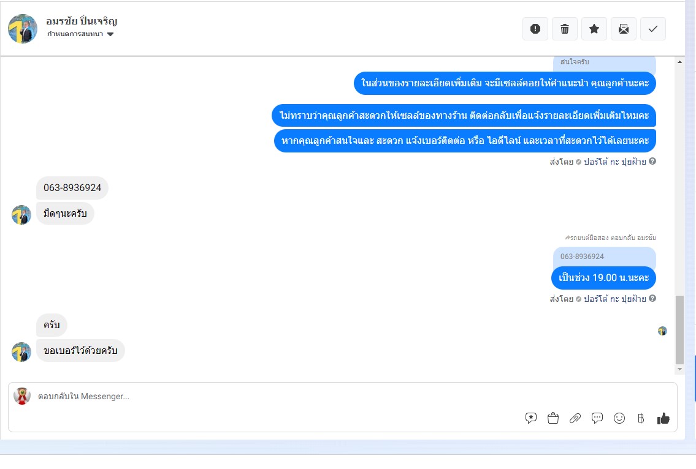Click the scrollbar down arrow

[679, 369]
